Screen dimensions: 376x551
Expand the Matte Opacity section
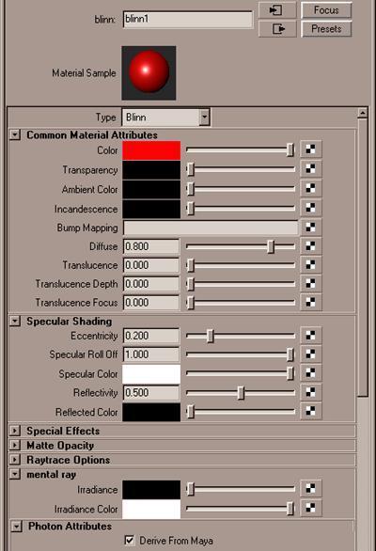[x=15, y=446]
